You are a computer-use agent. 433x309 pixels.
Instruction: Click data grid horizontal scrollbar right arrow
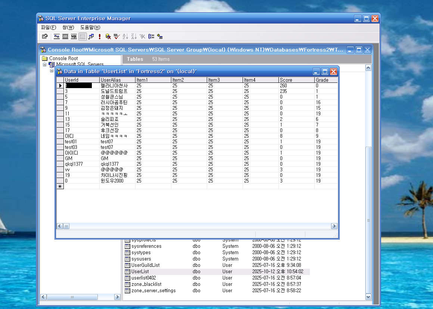pyautogui.click(x=334, y=226)
